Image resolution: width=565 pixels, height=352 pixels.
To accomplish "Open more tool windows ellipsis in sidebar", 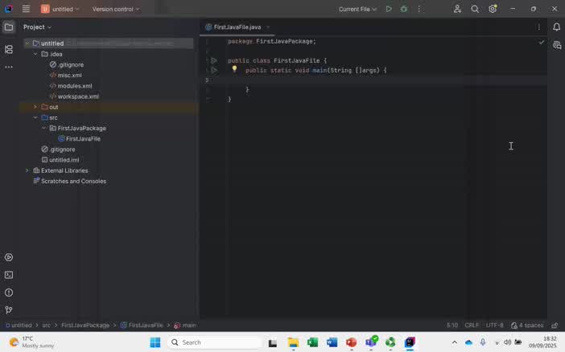I will pyautogui.click(x=9, y=67).
